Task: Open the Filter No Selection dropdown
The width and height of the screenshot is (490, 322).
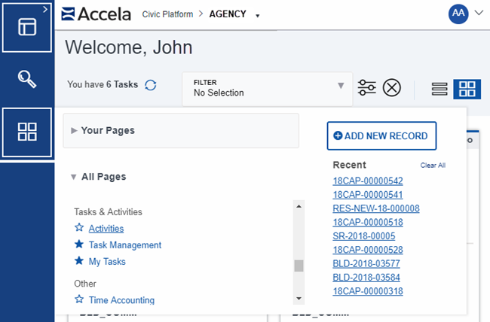Action: tap(268, 88)
